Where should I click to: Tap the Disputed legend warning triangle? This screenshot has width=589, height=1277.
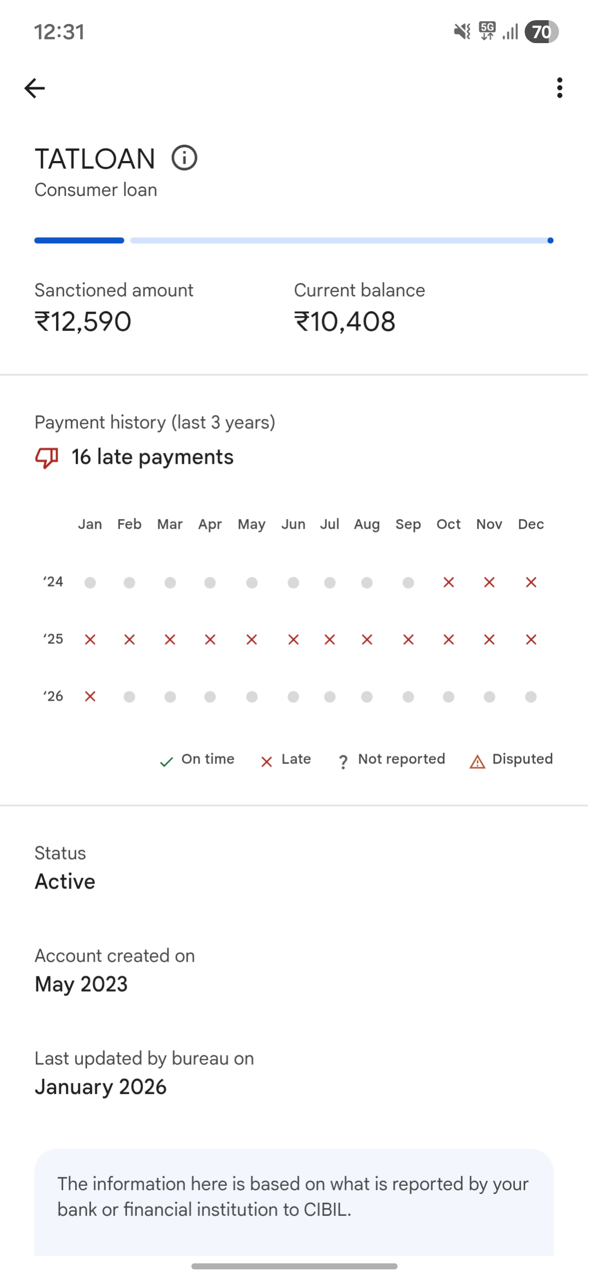click(x=477, y=761)
